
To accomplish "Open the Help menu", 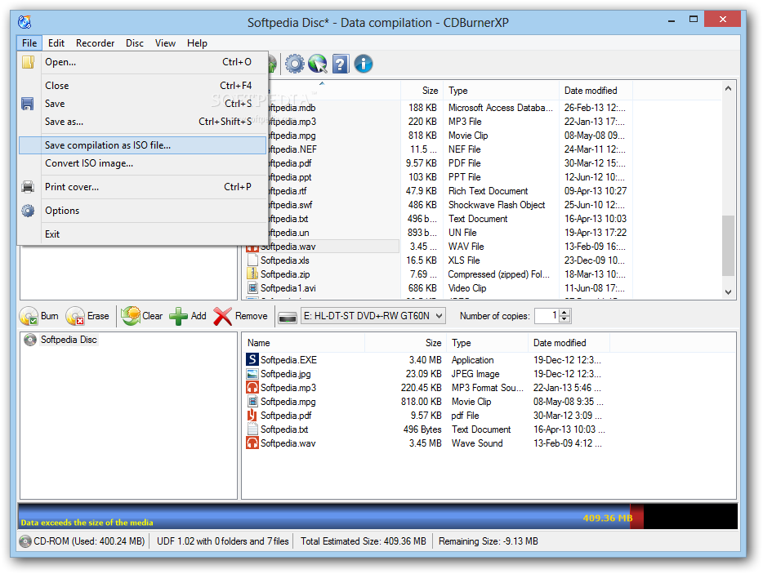I will coord(197,42).
